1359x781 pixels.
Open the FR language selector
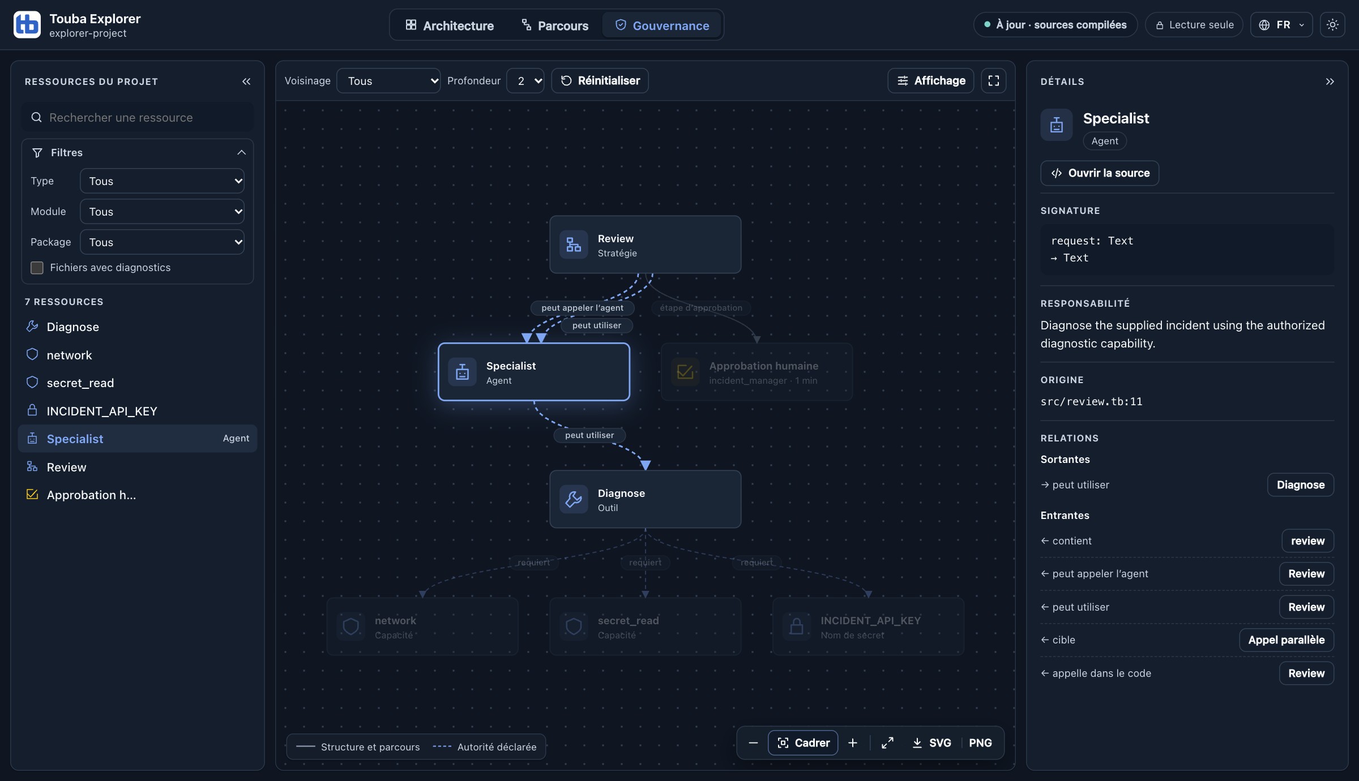[x=1281, y=25]
